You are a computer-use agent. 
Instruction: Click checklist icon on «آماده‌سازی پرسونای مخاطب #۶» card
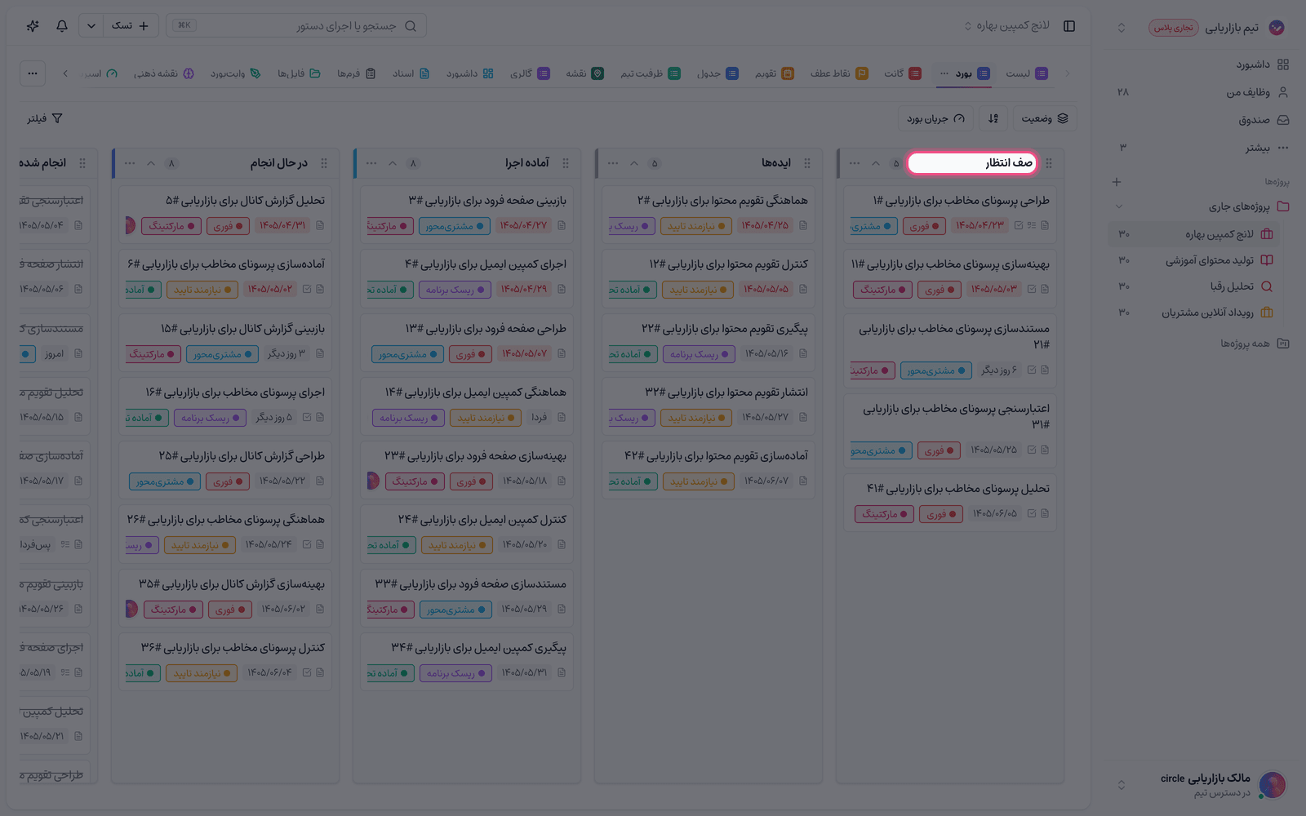point(307,289)
